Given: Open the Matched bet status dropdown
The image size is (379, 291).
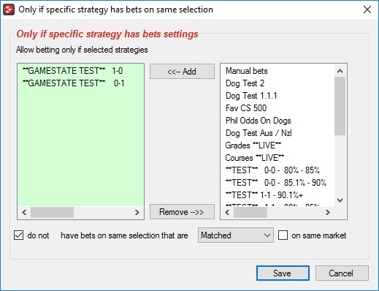Looking at the screenshot, I should click(236, 235).
